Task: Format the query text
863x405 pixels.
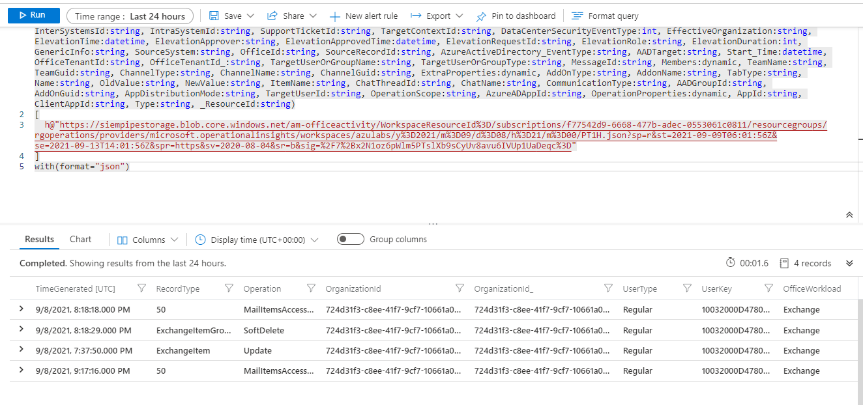Action: 605,16
